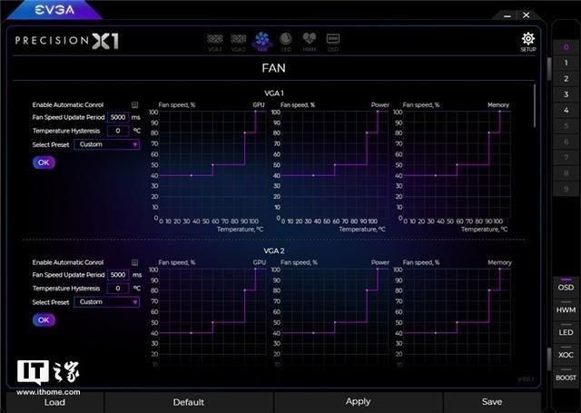This screenshot has width=581, height=413.
Task: Open the VGA 1 tab icon
Action: click(x=215, y=40)
